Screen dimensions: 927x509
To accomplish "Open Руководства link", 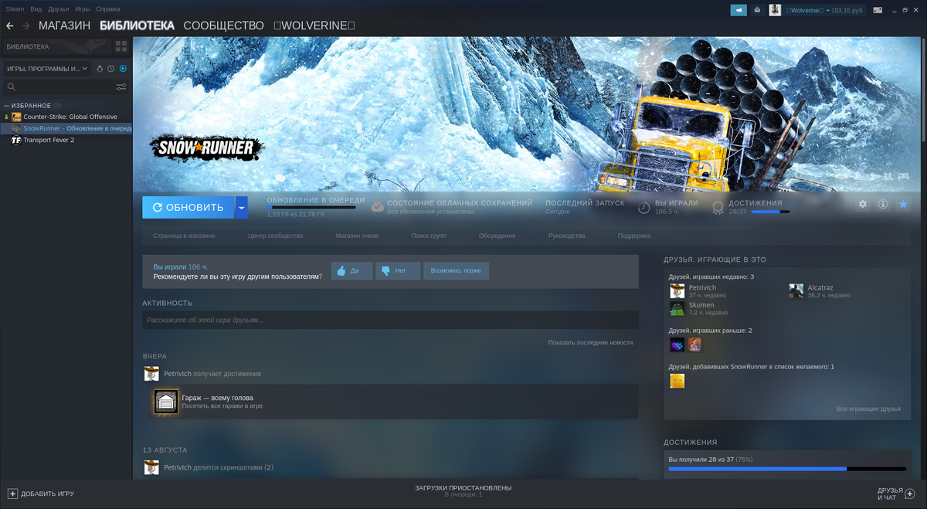I will click(566, 236).
